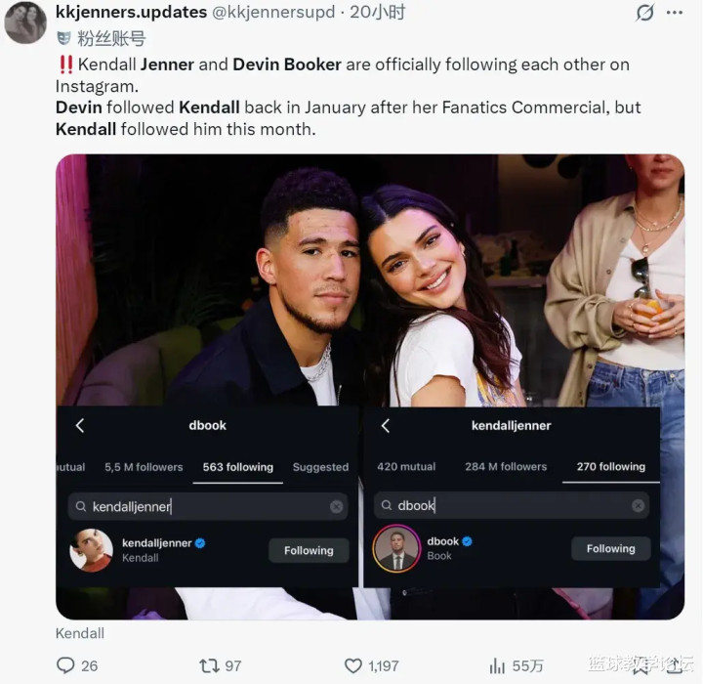The width and height of the screenshot is (703, 684).
Task: Go back from kendalljenner profile list
Action: click(x=386, y=425)
